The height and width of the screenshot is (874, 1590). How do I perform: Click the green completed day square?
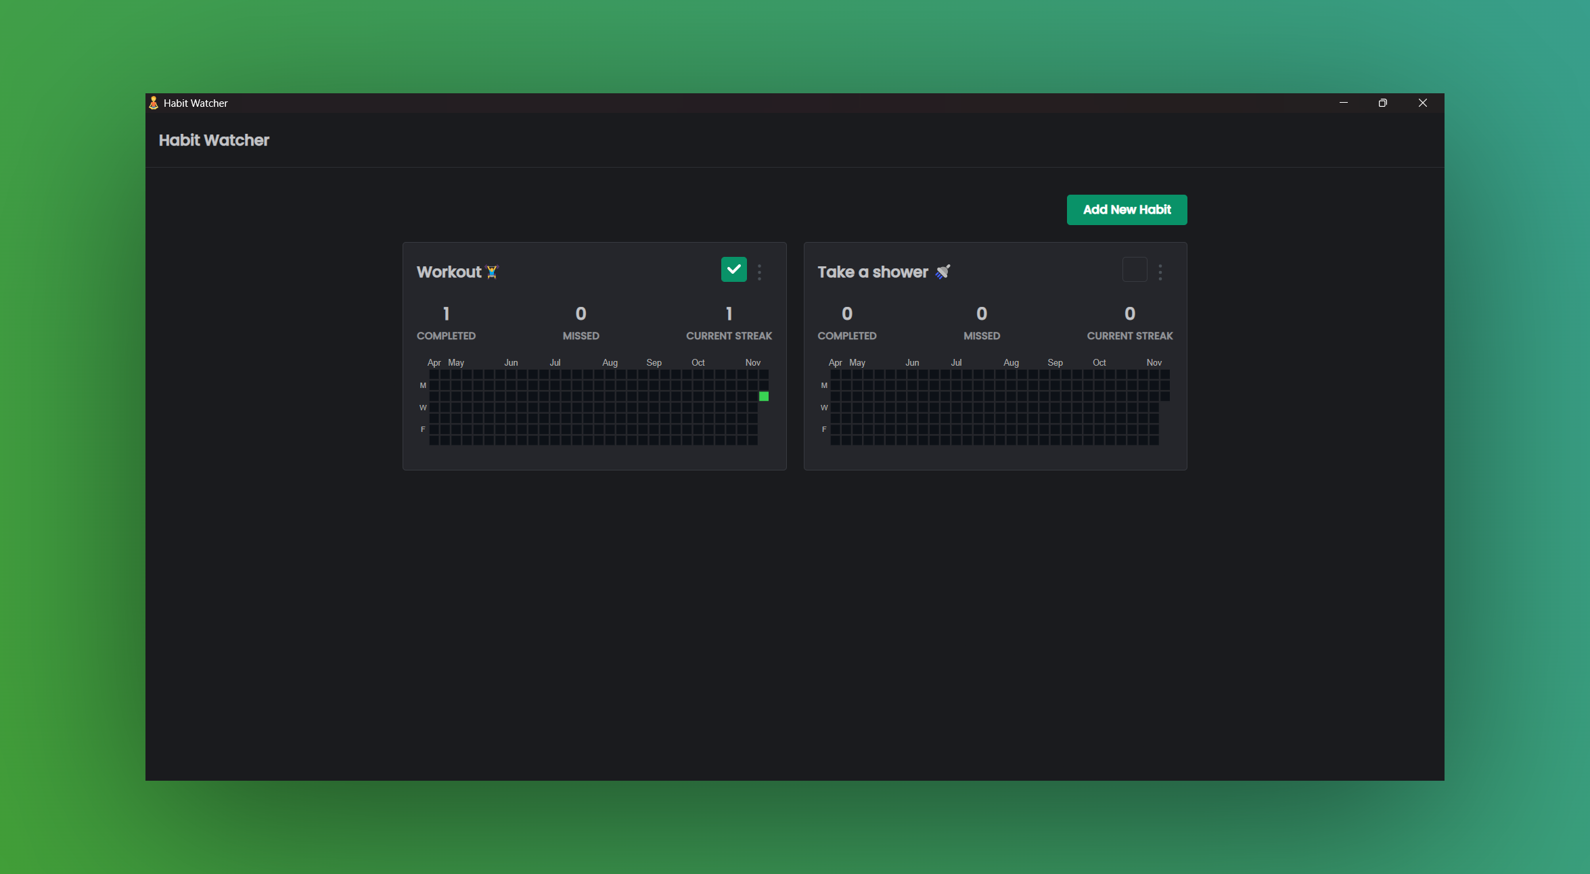coord(763,397)
